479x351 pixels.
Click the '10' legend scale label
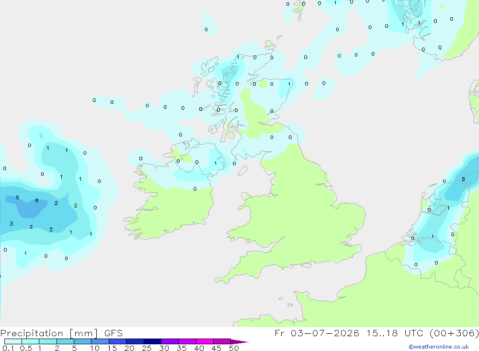(x=95, y=348)
